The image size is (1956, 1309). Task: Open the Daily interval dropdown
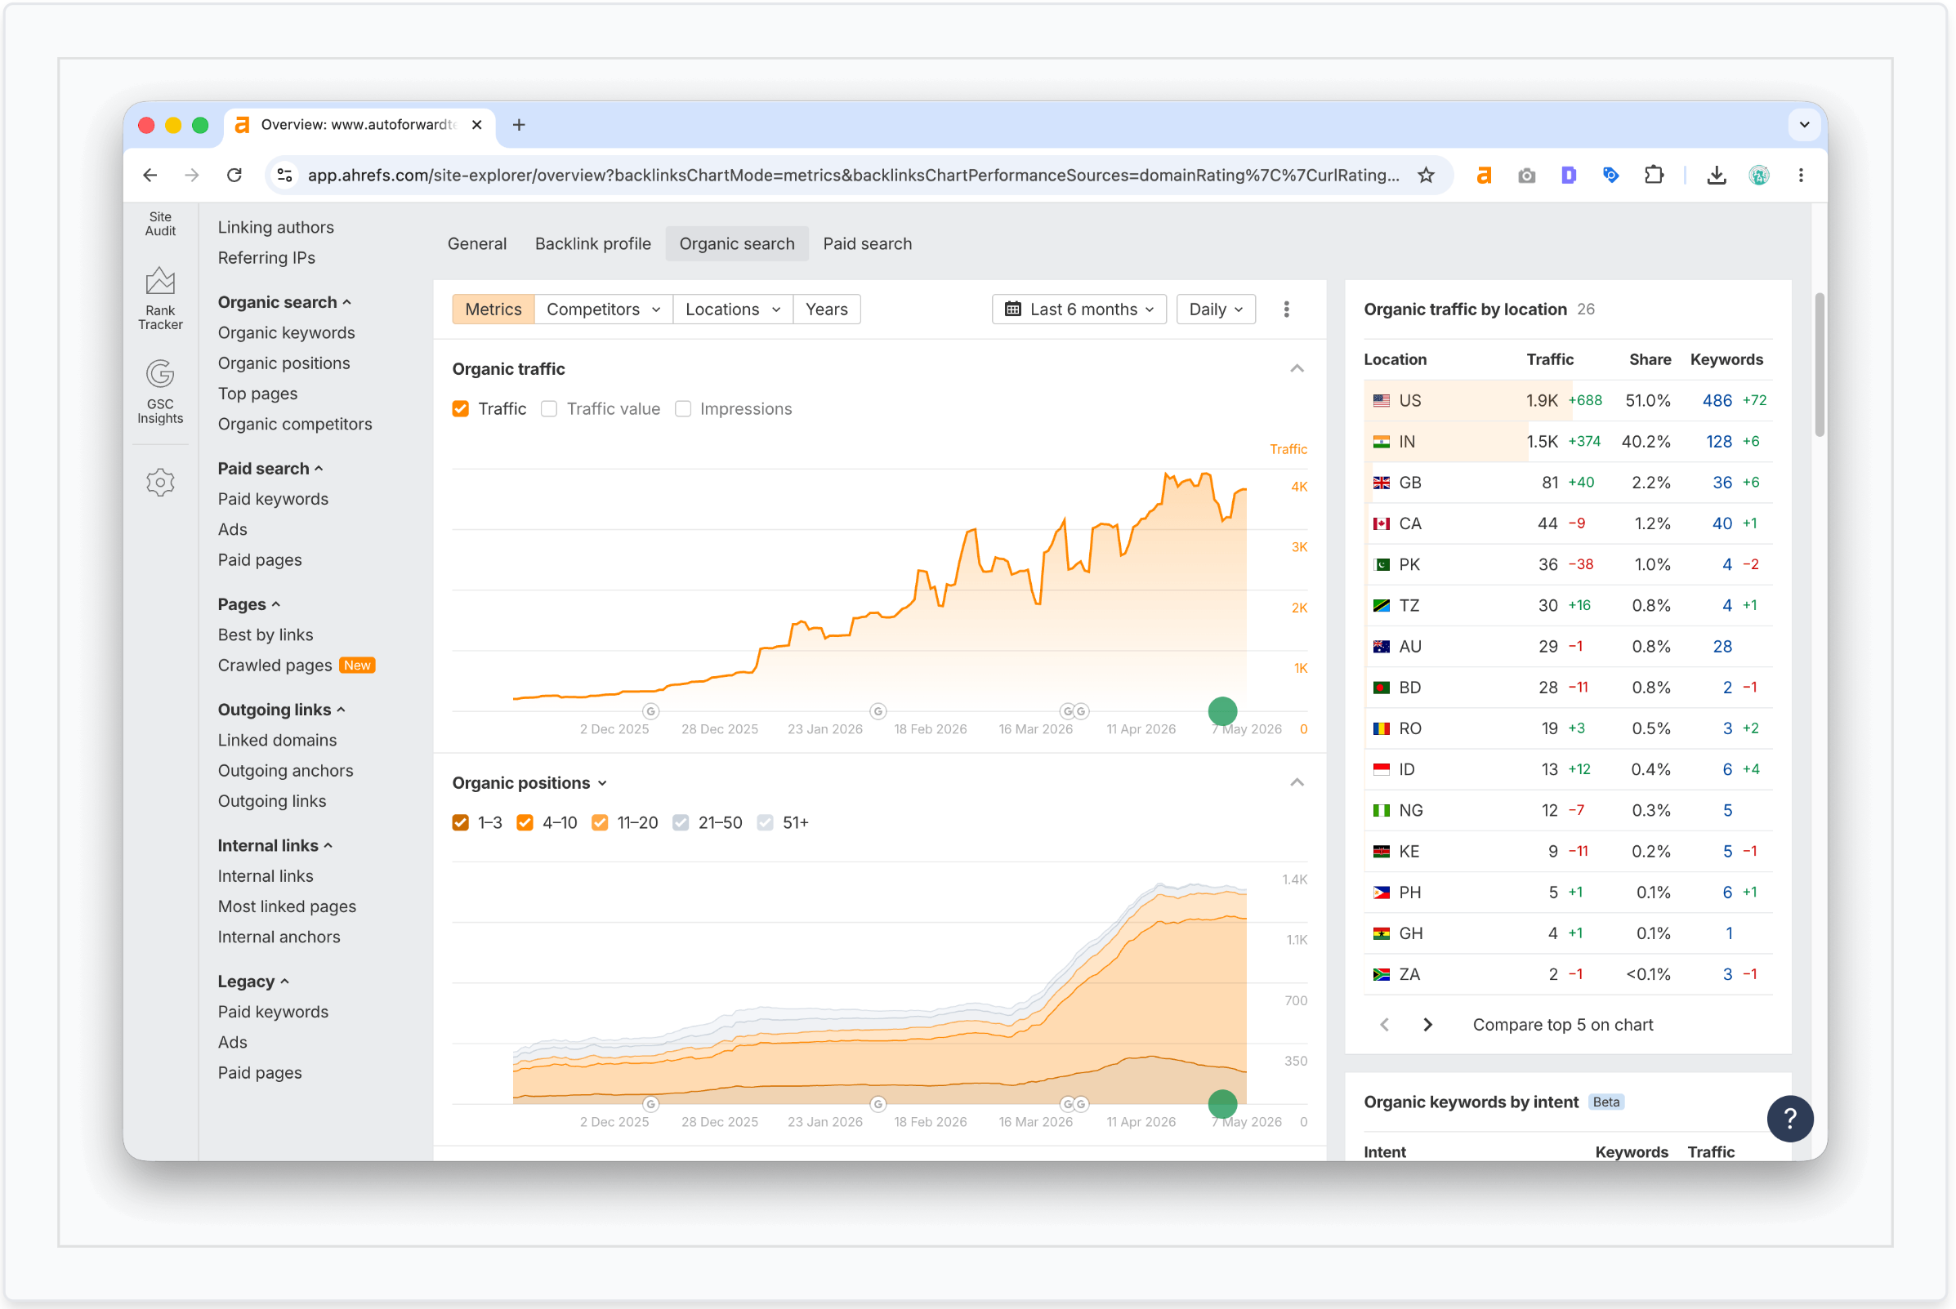coord(1215,309)
